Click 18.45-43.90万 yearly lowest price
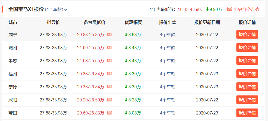Image resolution: width=268 pixels, height=121 pixels. pos(191,10)
